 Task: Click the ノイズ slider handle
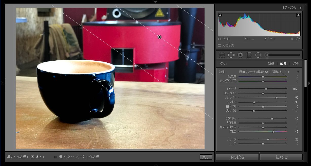click(263, 144)
